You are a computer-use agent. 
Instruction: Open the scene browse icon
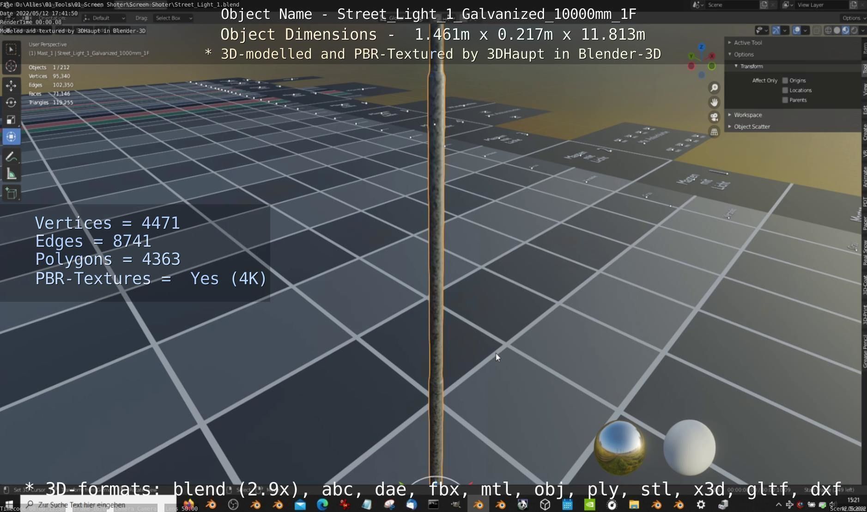coord(697,5)
